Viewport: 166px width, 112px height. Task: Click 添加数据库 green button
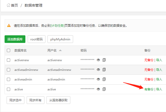click(x=15, y=39)
